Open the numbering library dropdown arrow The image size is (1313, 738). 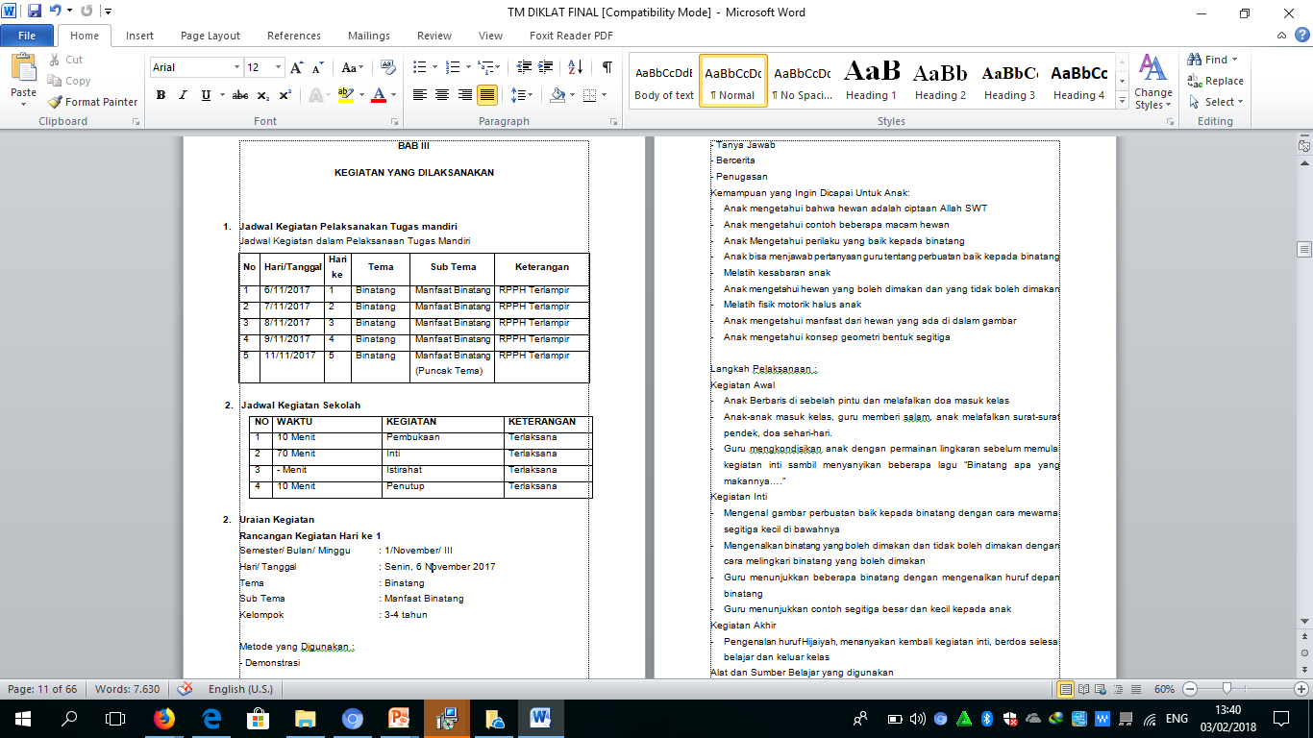(x=467, y=67)
